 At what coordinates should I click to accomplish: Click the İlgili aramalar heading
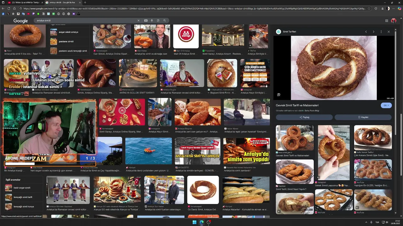coord(13,180)
